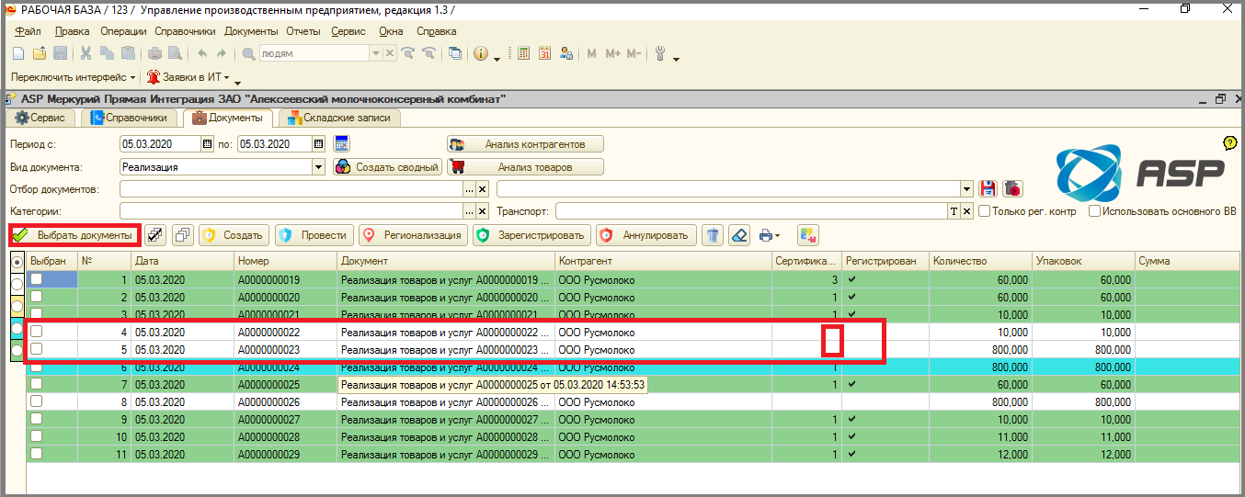Open the print dropdown arrow next to eraser
The width and height of the screenshot is (1245, 497).
point(777,236)
